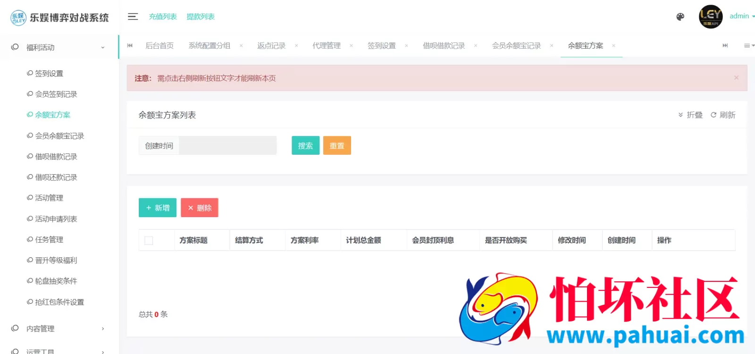Close the 余额宝方案 tab

pos(613,46)
